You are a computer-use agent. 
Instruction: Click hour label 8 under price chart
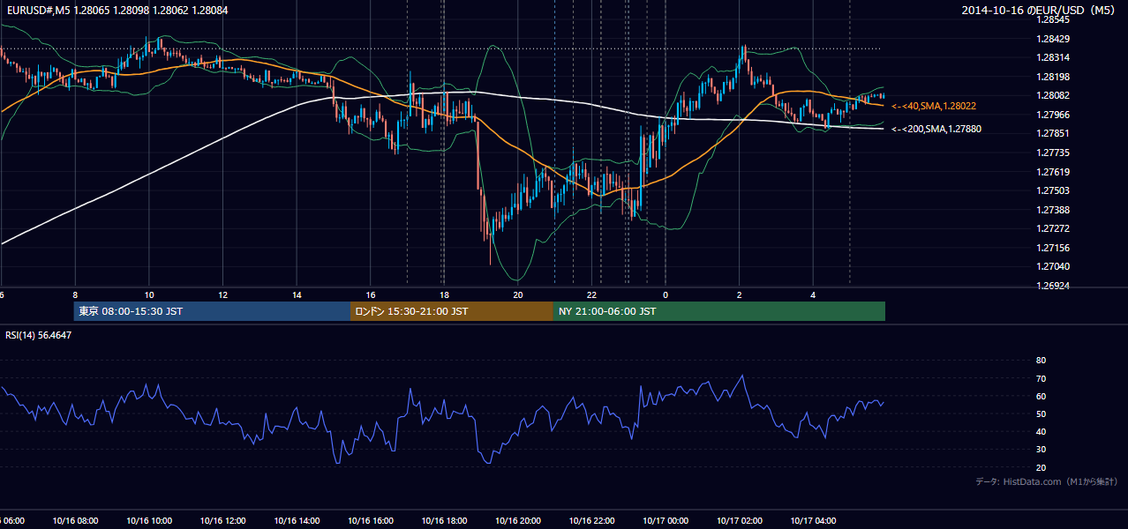(x=75, y=295)
